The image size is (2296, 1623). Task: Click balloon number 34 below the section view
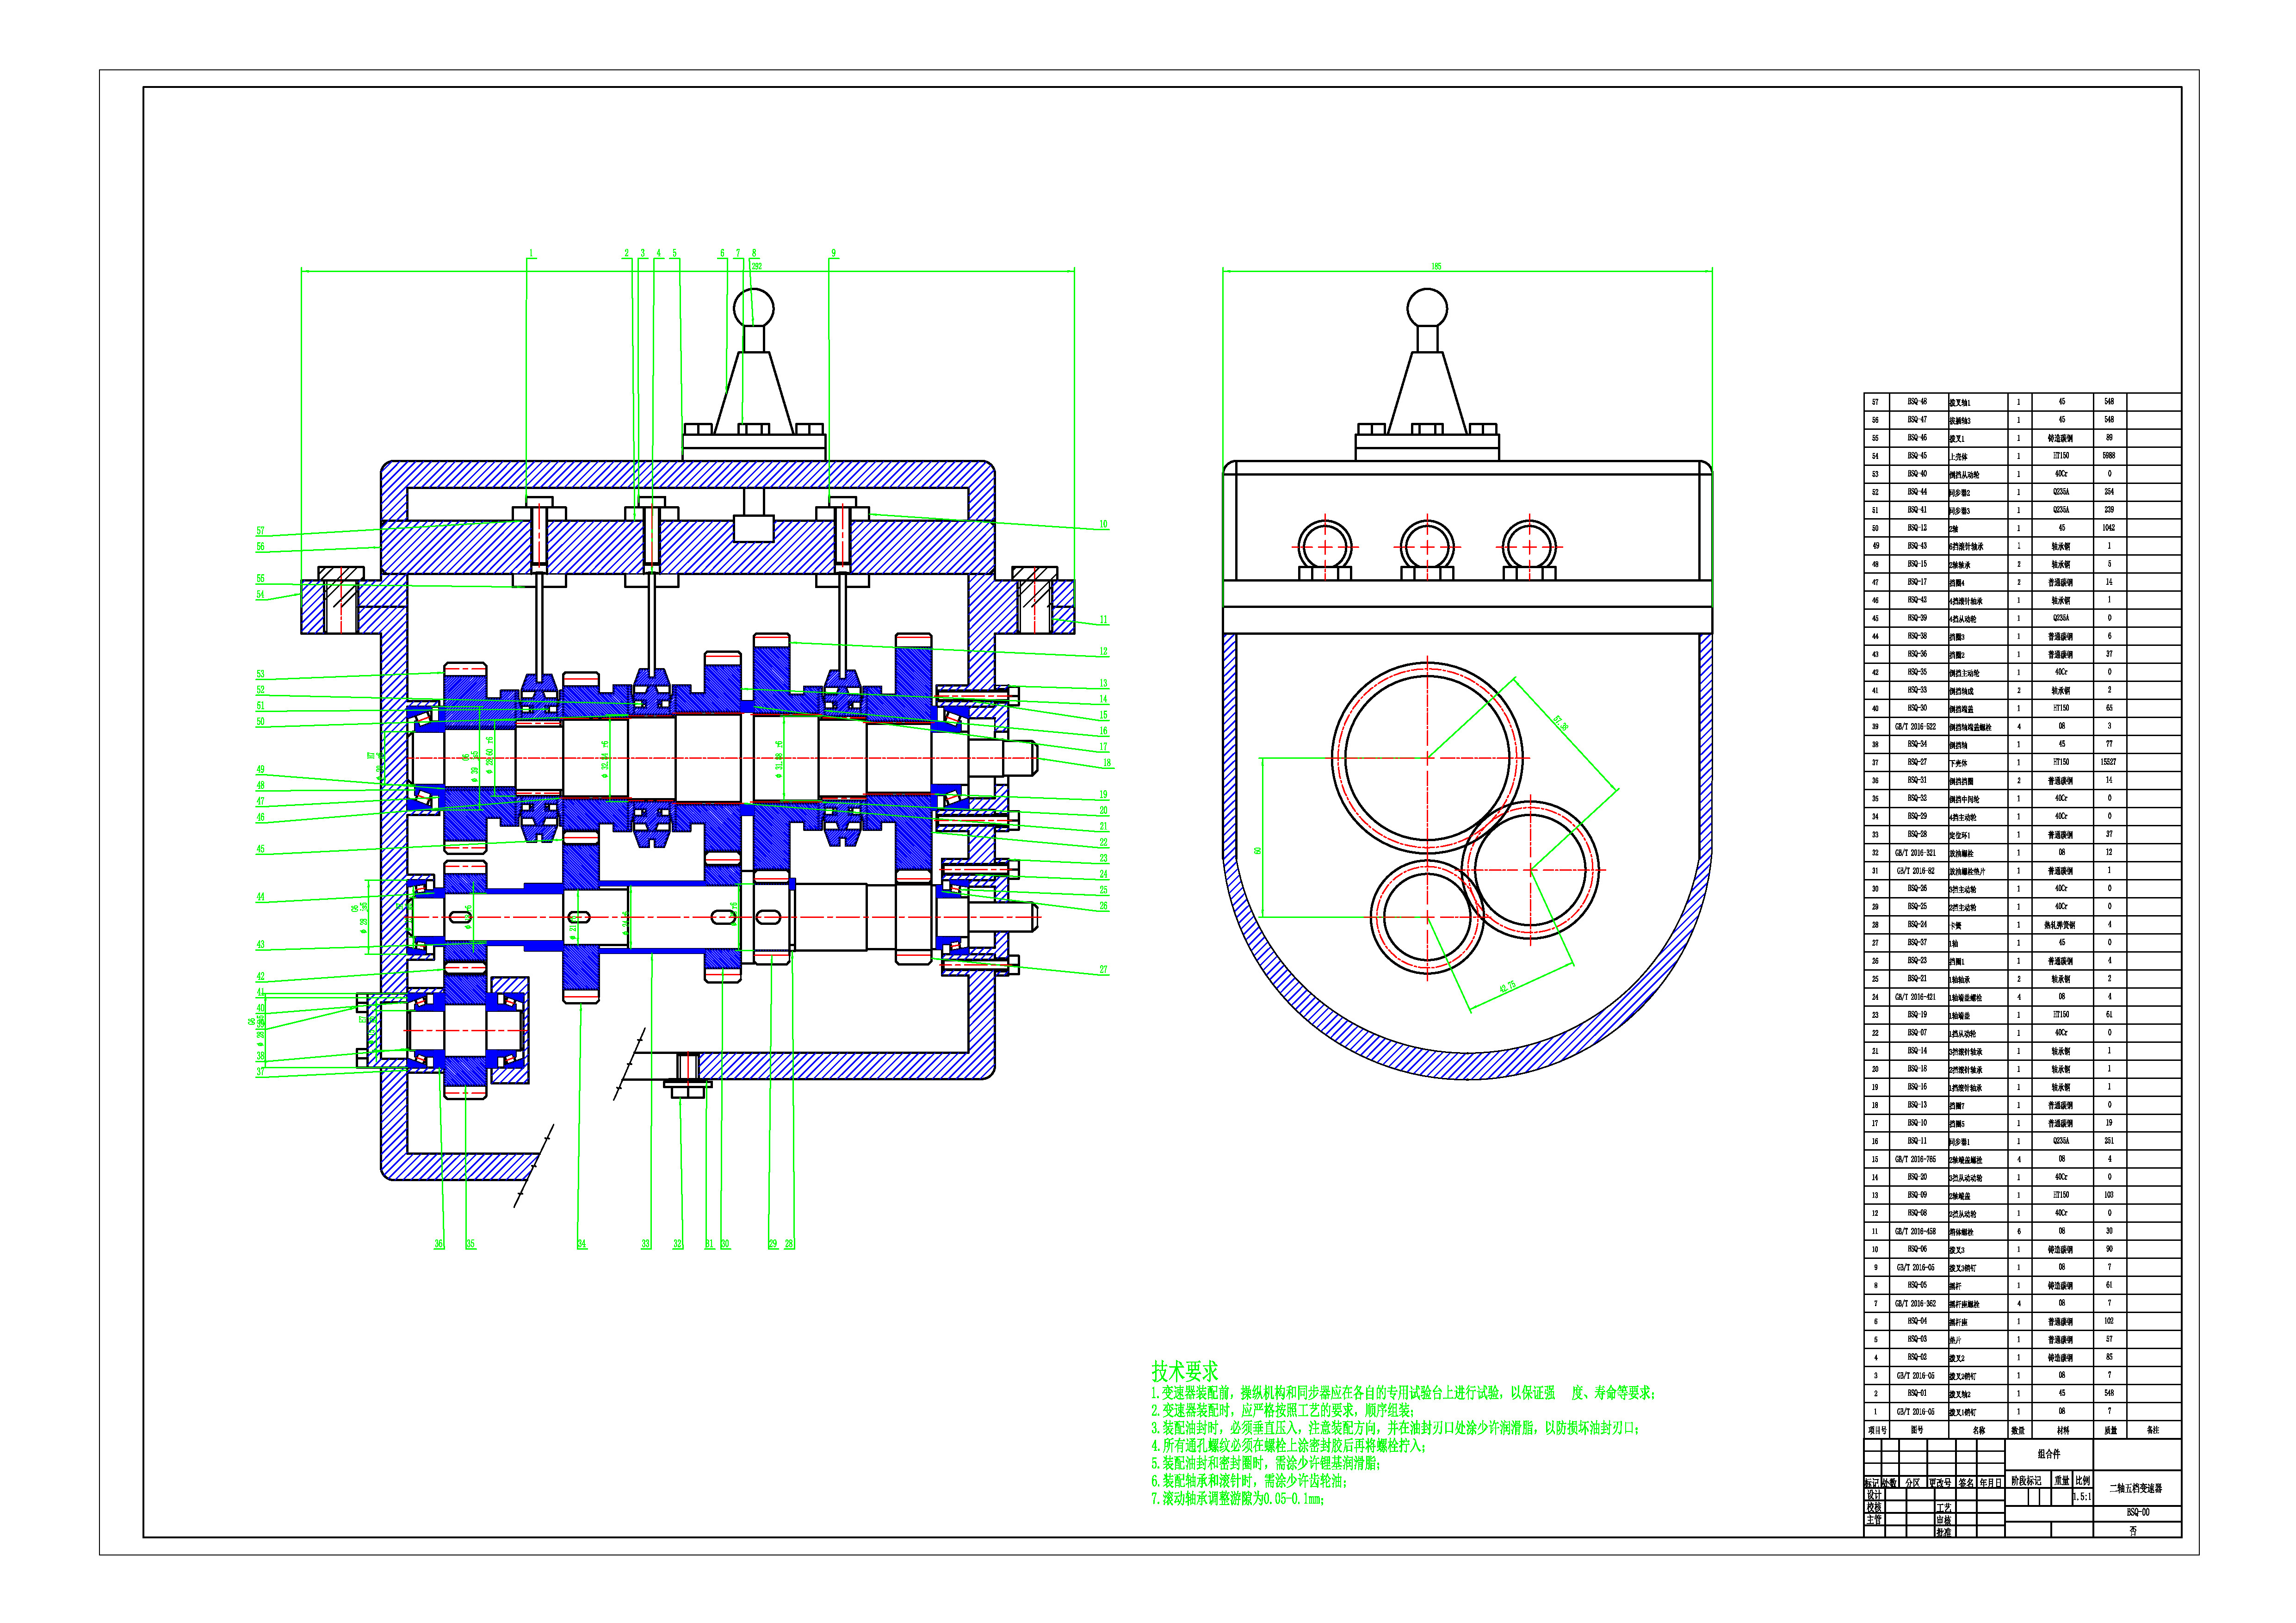coord(581,1244)
